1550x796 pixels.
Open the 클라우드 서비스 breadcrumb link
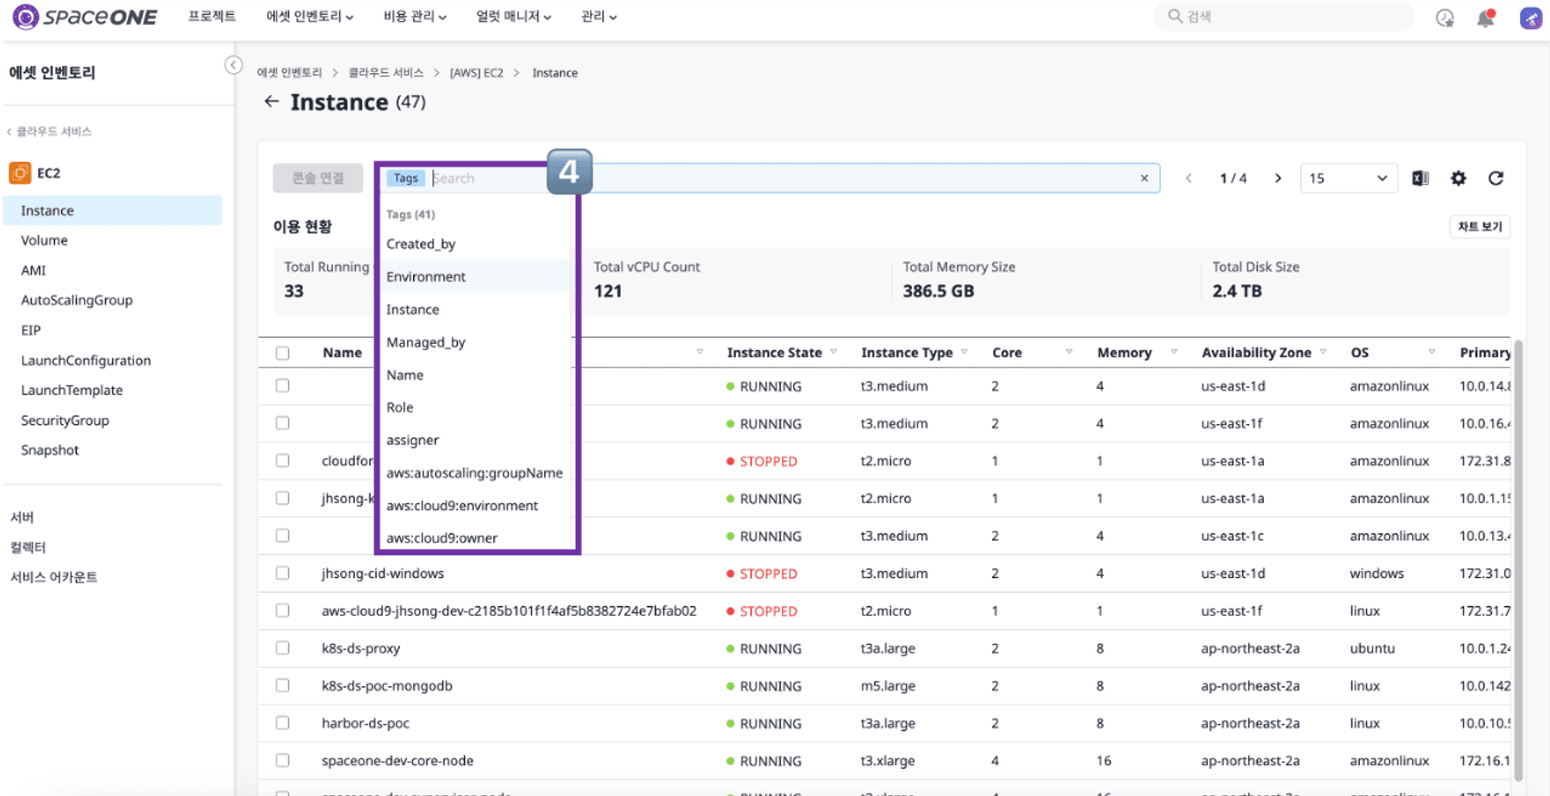386,73
